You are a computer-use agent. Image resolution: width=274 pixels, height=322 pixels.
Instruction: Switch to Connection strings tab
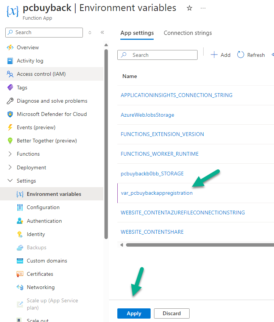pos(188,33)
